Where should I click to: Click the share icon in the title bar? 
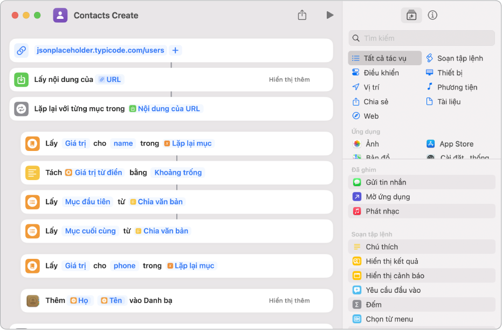coord(302,15)
